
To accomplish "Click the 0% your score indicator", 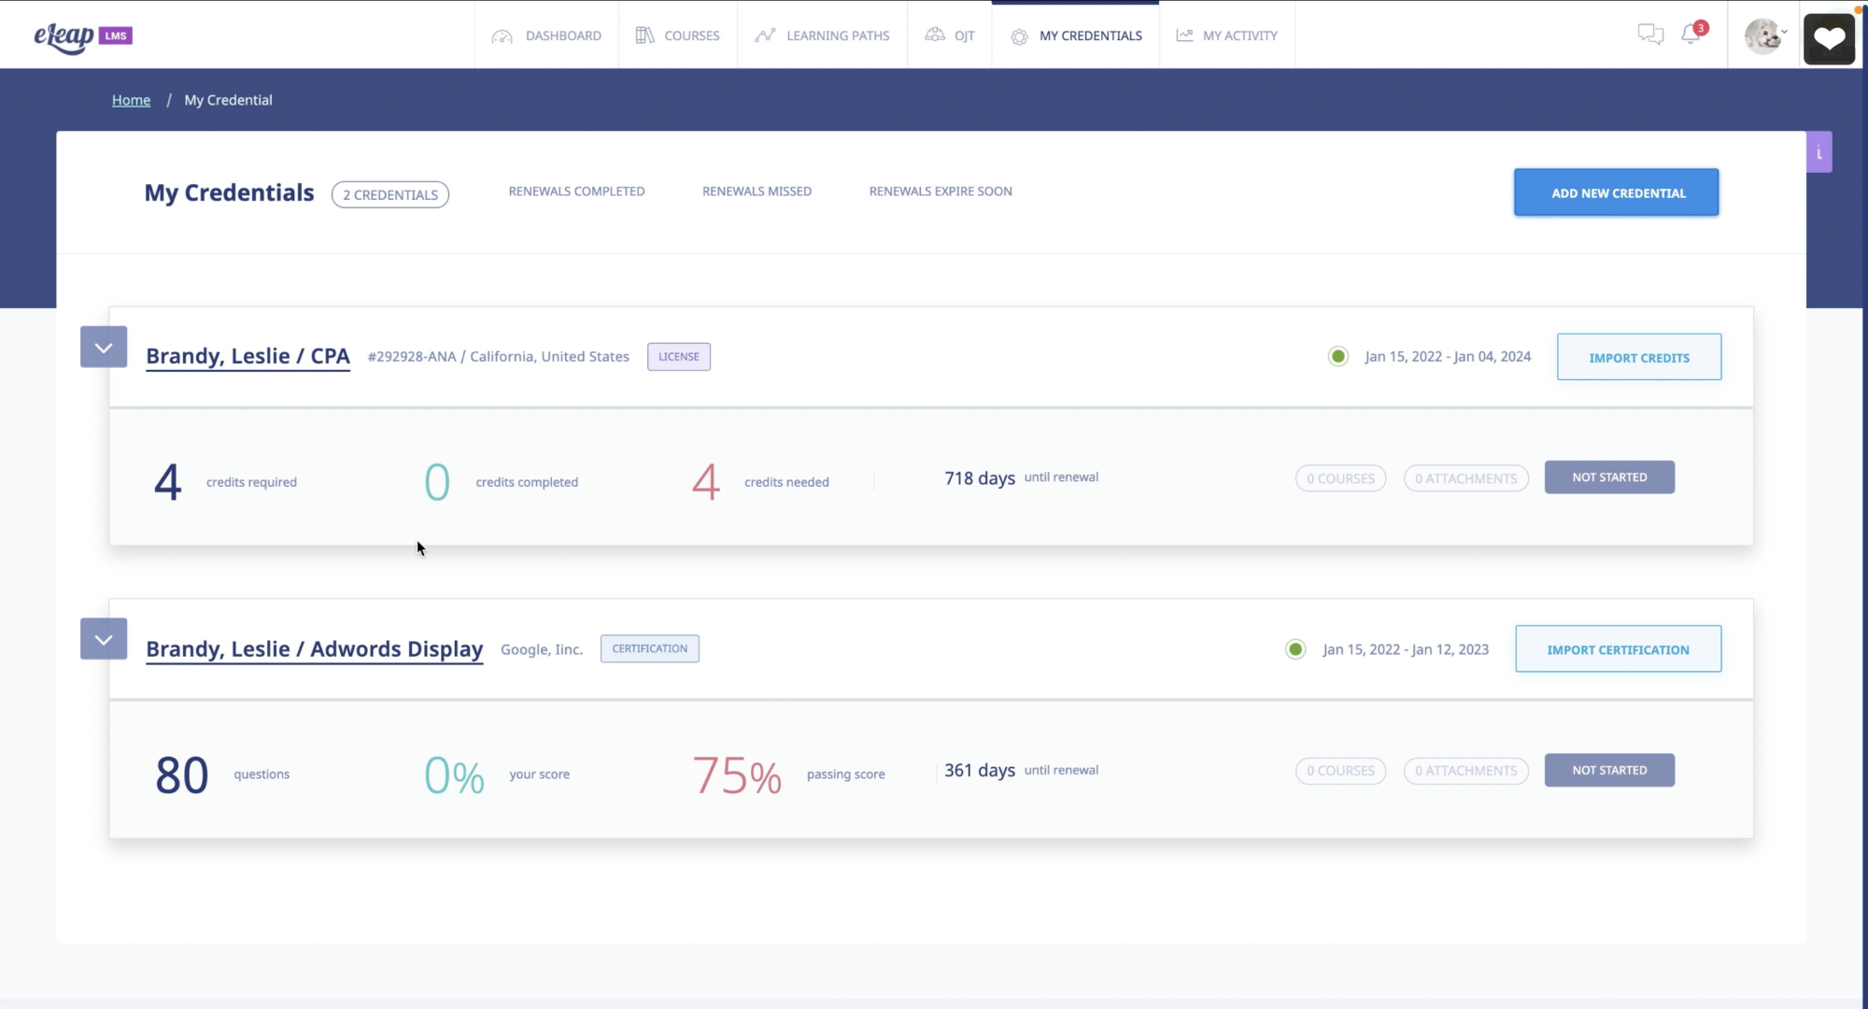I will coord(453,774).
